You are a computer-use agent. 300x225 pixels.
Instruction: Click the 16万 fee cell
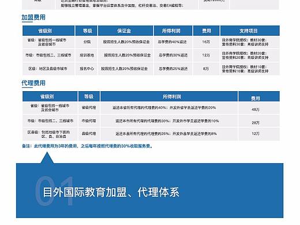point(206,42)
